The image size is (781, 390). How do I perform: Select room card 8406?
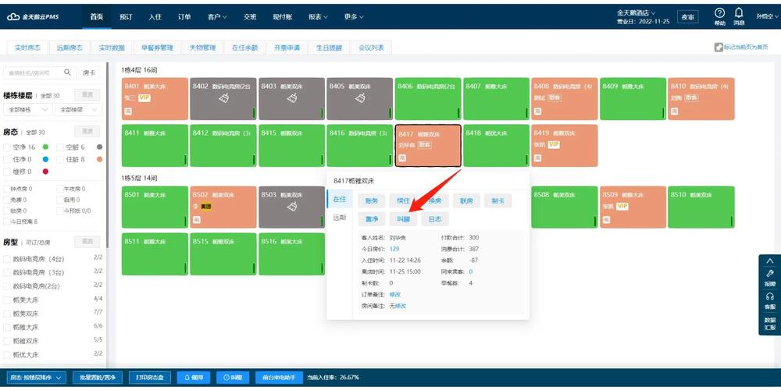(427, 98)
